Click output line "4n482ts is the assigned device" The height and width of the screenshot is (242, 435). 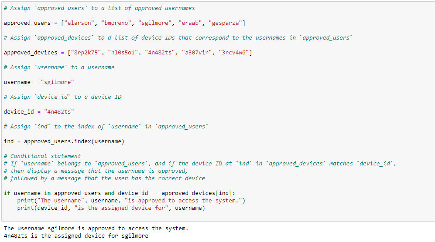pyautogui.click(x=76, y=236)
